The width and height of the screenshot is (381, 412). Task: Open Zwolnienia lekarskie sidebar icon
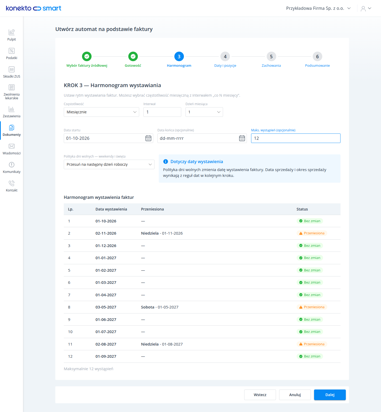point(12,87)
